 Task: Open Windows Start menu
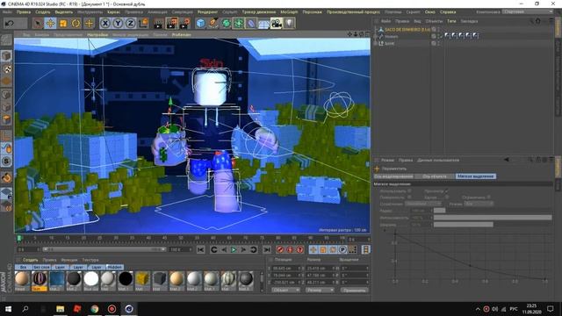point(8,309)
